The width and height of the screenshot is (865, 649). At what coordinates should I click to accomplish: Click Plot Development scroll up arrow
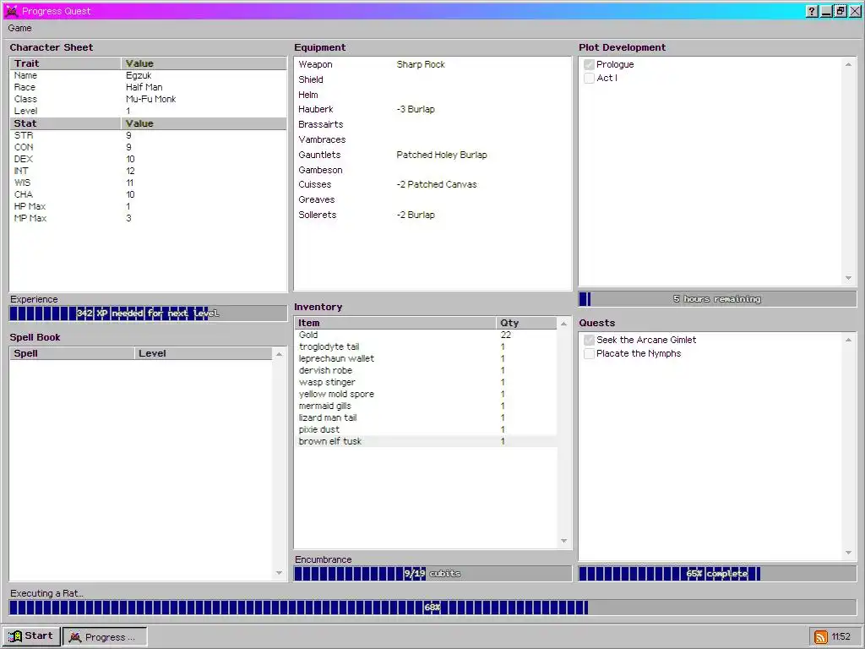pos(848,64)
